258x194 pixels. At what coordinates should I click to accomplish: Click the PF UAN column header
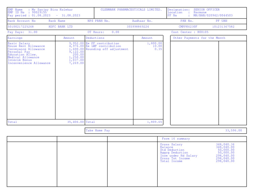click(221, 21)
